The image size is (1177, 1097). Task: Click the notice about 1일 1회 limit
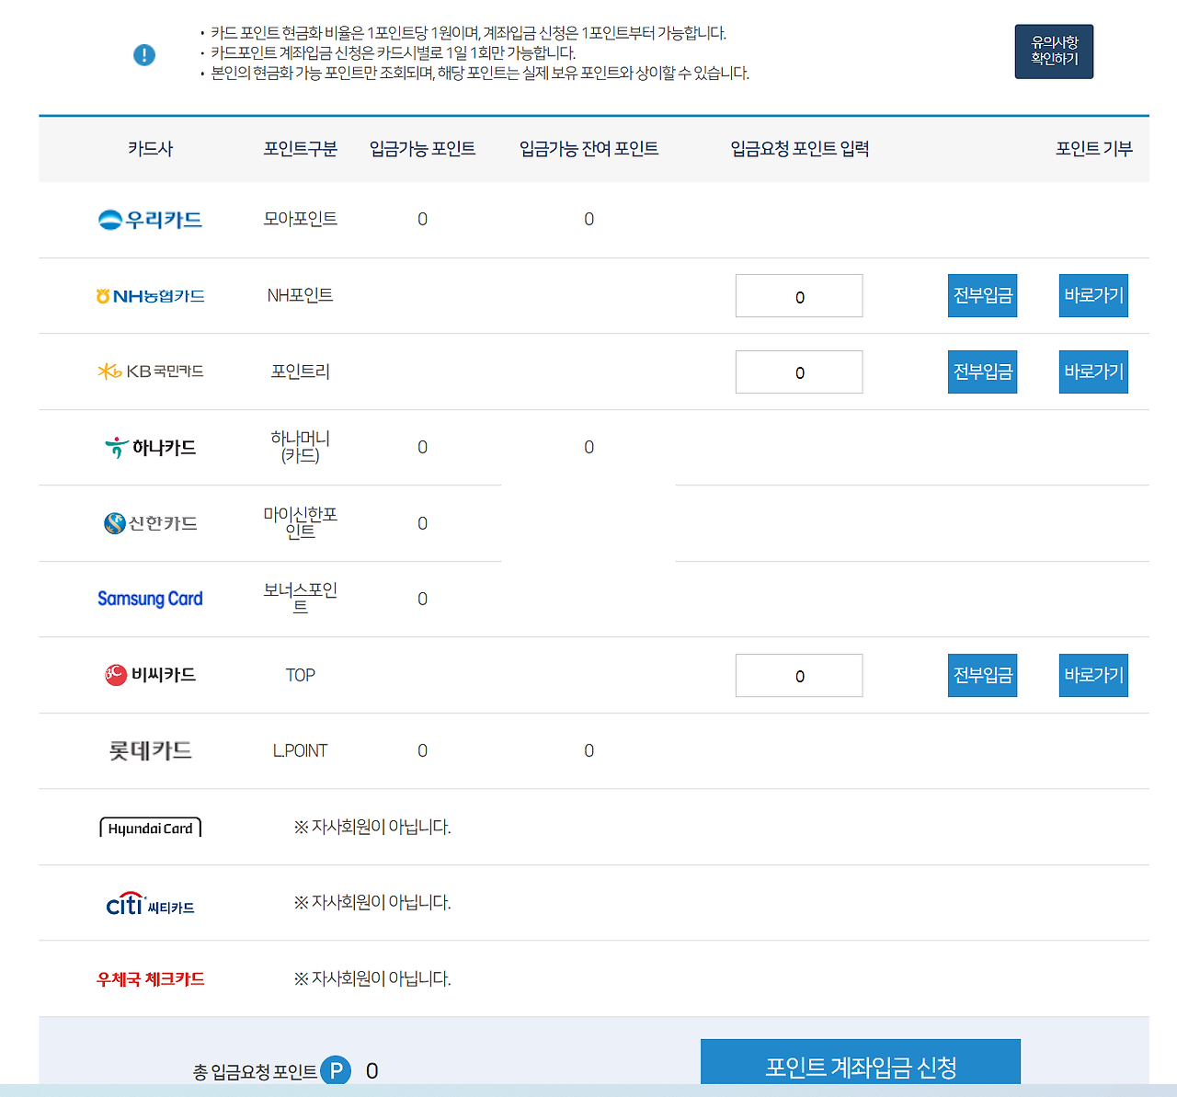tap(393, 53)
